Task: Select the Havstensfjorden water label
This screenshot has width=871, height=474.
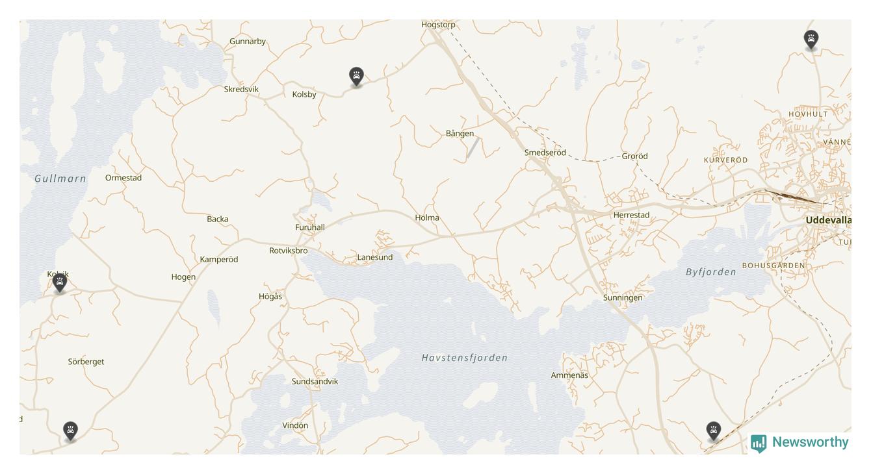Action: click(464, 358)
